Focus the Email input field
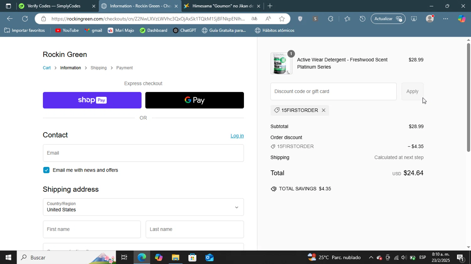Viewport: 471px width, 264px height. pos(143,153)
